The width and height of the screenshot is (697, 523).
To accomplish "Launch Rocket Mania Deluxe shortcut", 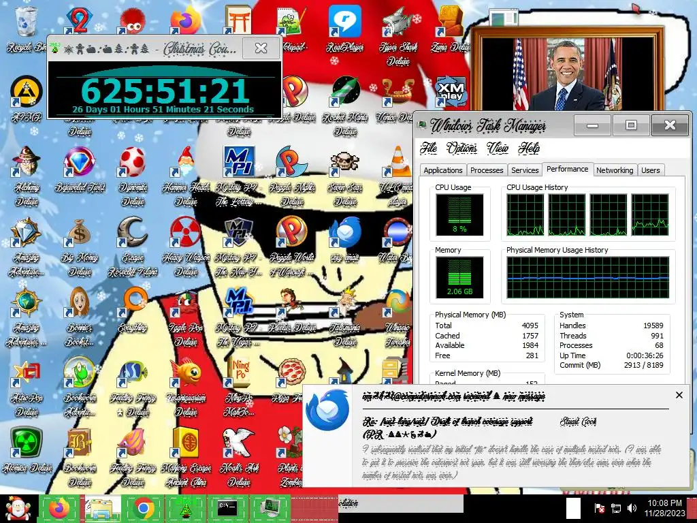I will 345,93.
